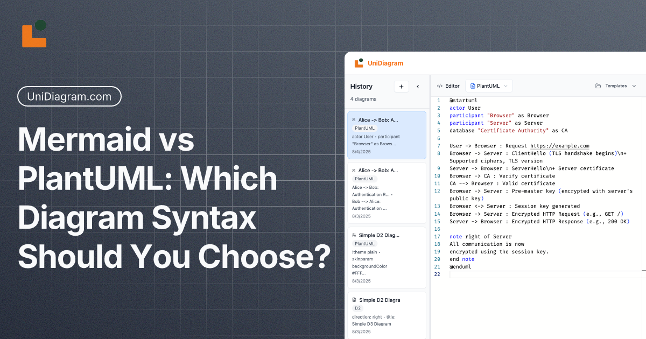Click the 'note right of Server' line
646x339 pixels.
click(481, 236)
